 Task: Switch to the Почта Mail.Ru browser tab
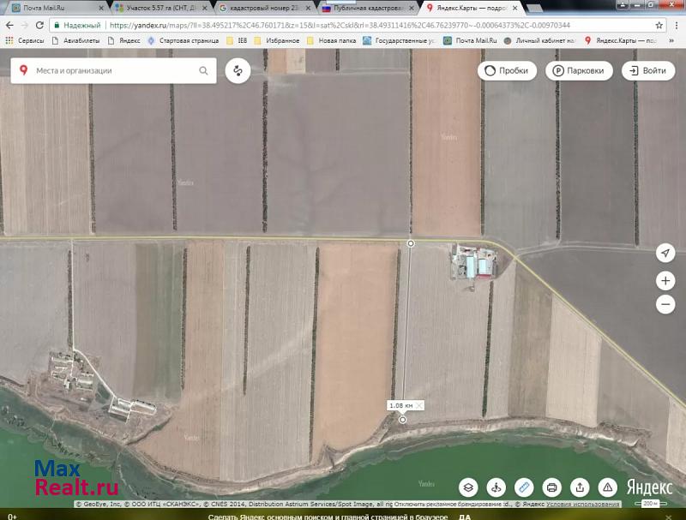coord(47,8)
